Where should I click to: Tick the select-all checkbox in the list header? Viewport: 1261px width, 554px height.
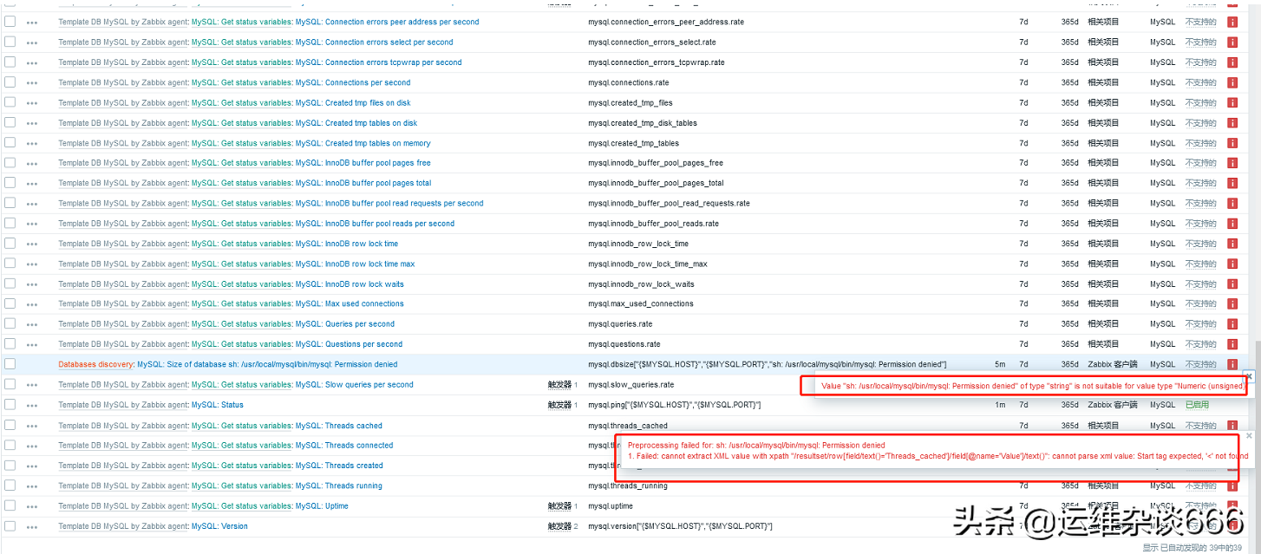click(x=10, y=3)
